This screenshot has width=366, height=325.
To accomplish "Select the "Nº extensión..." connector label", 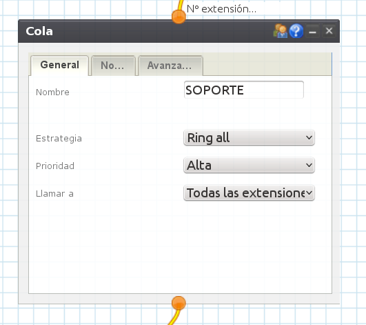I will click(x=221, y=9).
